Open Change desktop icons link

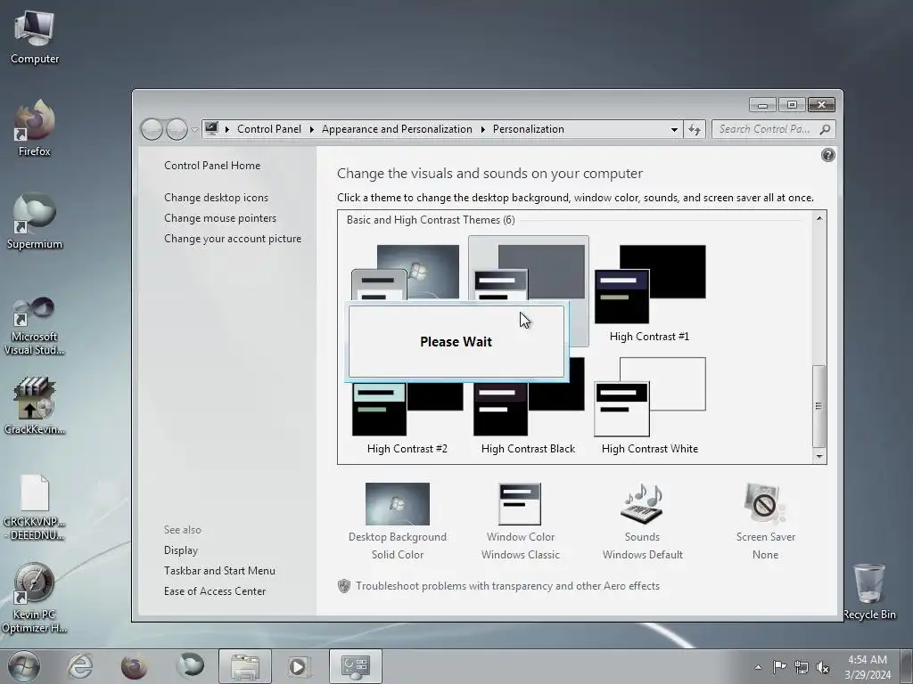tap(216, 197)
